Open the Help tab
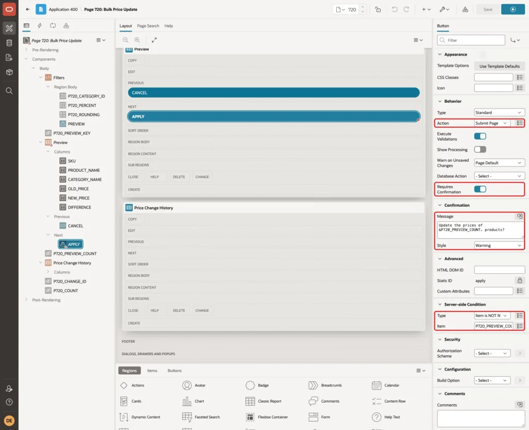 168,26
